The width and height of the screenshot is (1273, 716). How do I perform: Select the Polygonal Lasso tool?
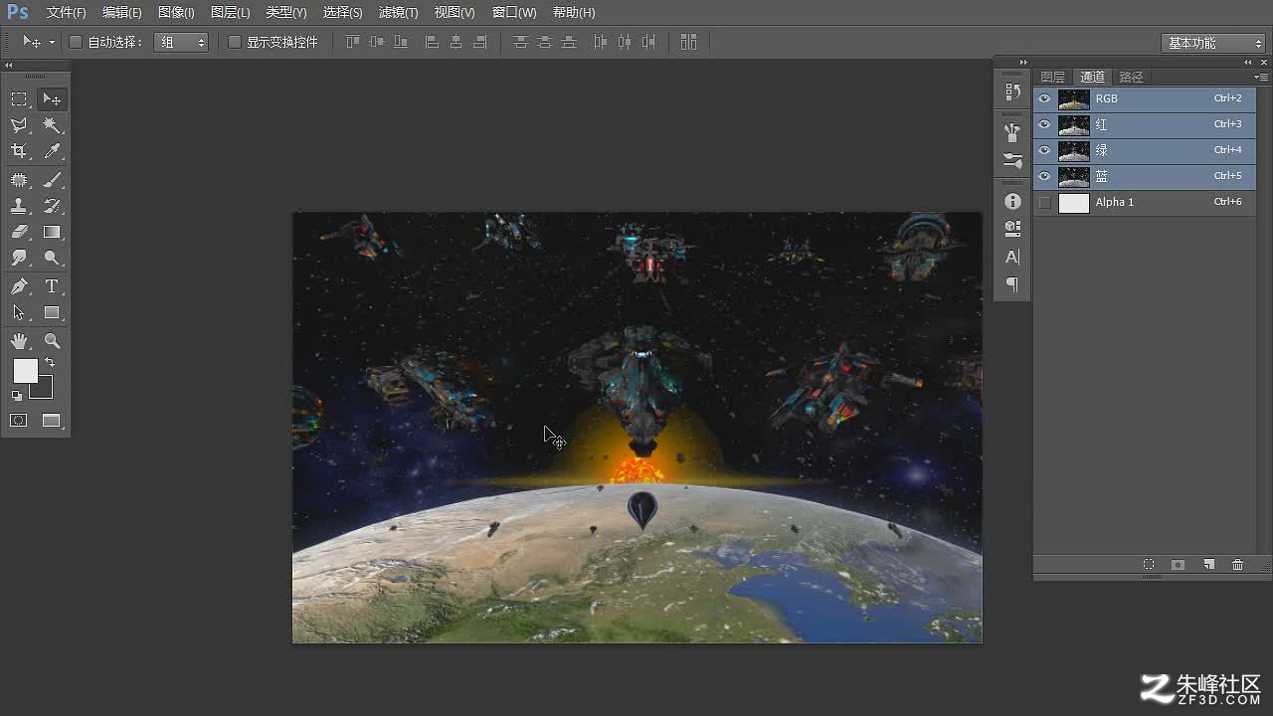[x=19, y=125]
